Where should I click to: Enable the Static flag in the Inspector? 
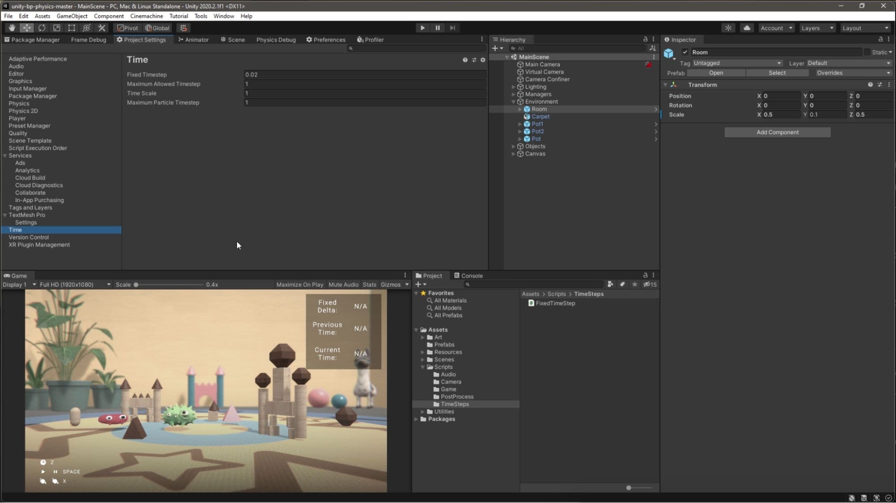click(x=868, y=52)
